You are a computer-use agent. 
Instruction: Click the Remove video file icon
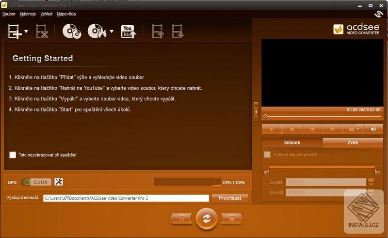42,31
